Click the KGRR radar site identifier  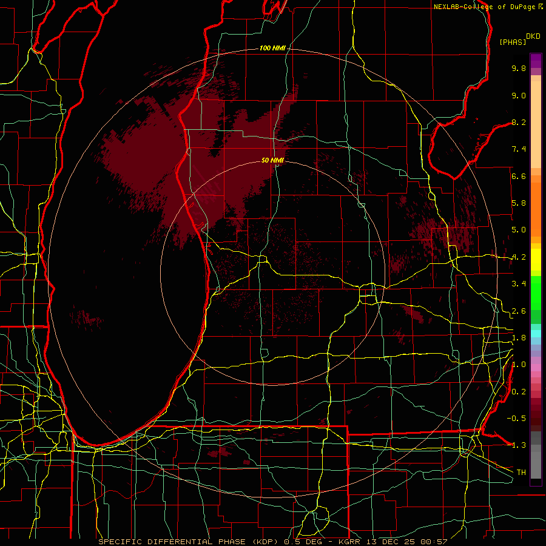point(350,542)
